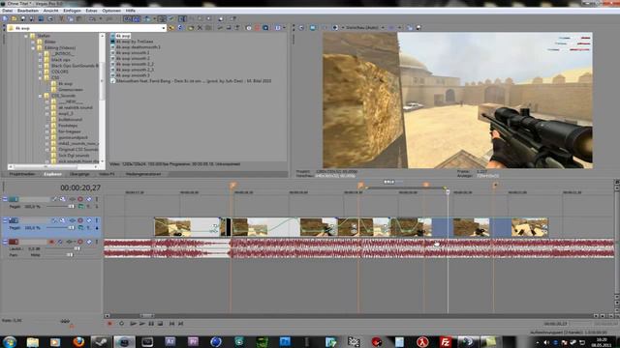Image resolution: width=620 pixels, height=348 pixels.
Task: Switch to the Projektmedien tab
Action: coord(22,174)
